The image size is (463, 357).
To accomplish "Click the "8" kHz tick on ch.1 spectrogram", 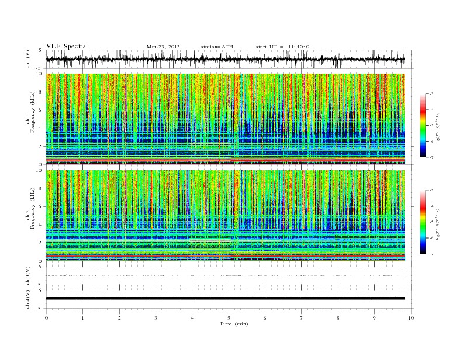I will tap(41, 92).
